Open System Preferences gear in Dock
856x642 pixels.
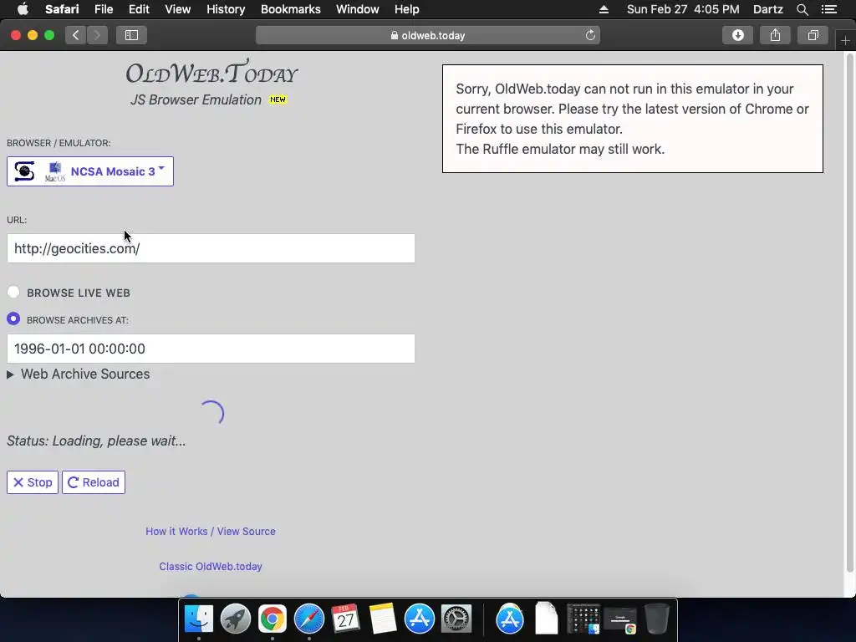click(456, 619)
